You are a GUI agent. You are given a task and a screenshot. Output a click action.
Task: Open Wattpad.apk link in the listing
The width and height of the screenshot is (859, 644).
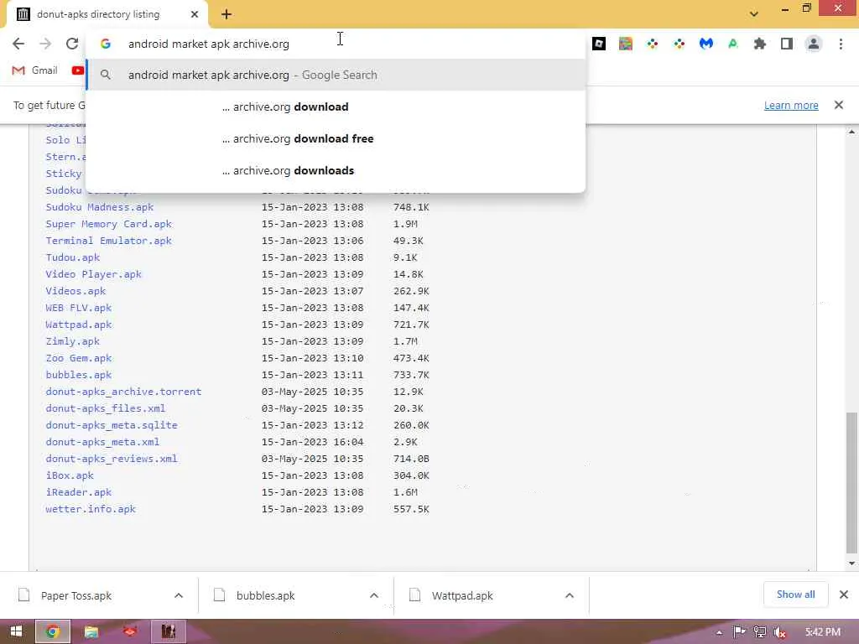tap(79, 325)
